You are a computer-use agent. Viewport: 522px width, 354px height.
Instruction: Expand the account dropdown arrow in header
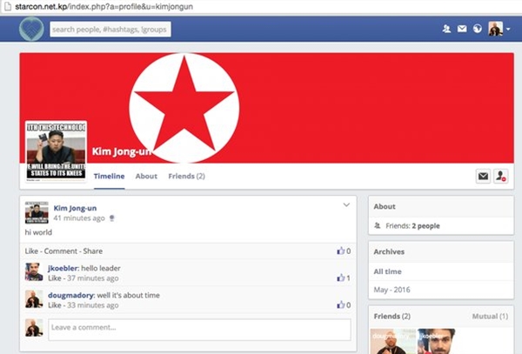[x=508, y=30]
